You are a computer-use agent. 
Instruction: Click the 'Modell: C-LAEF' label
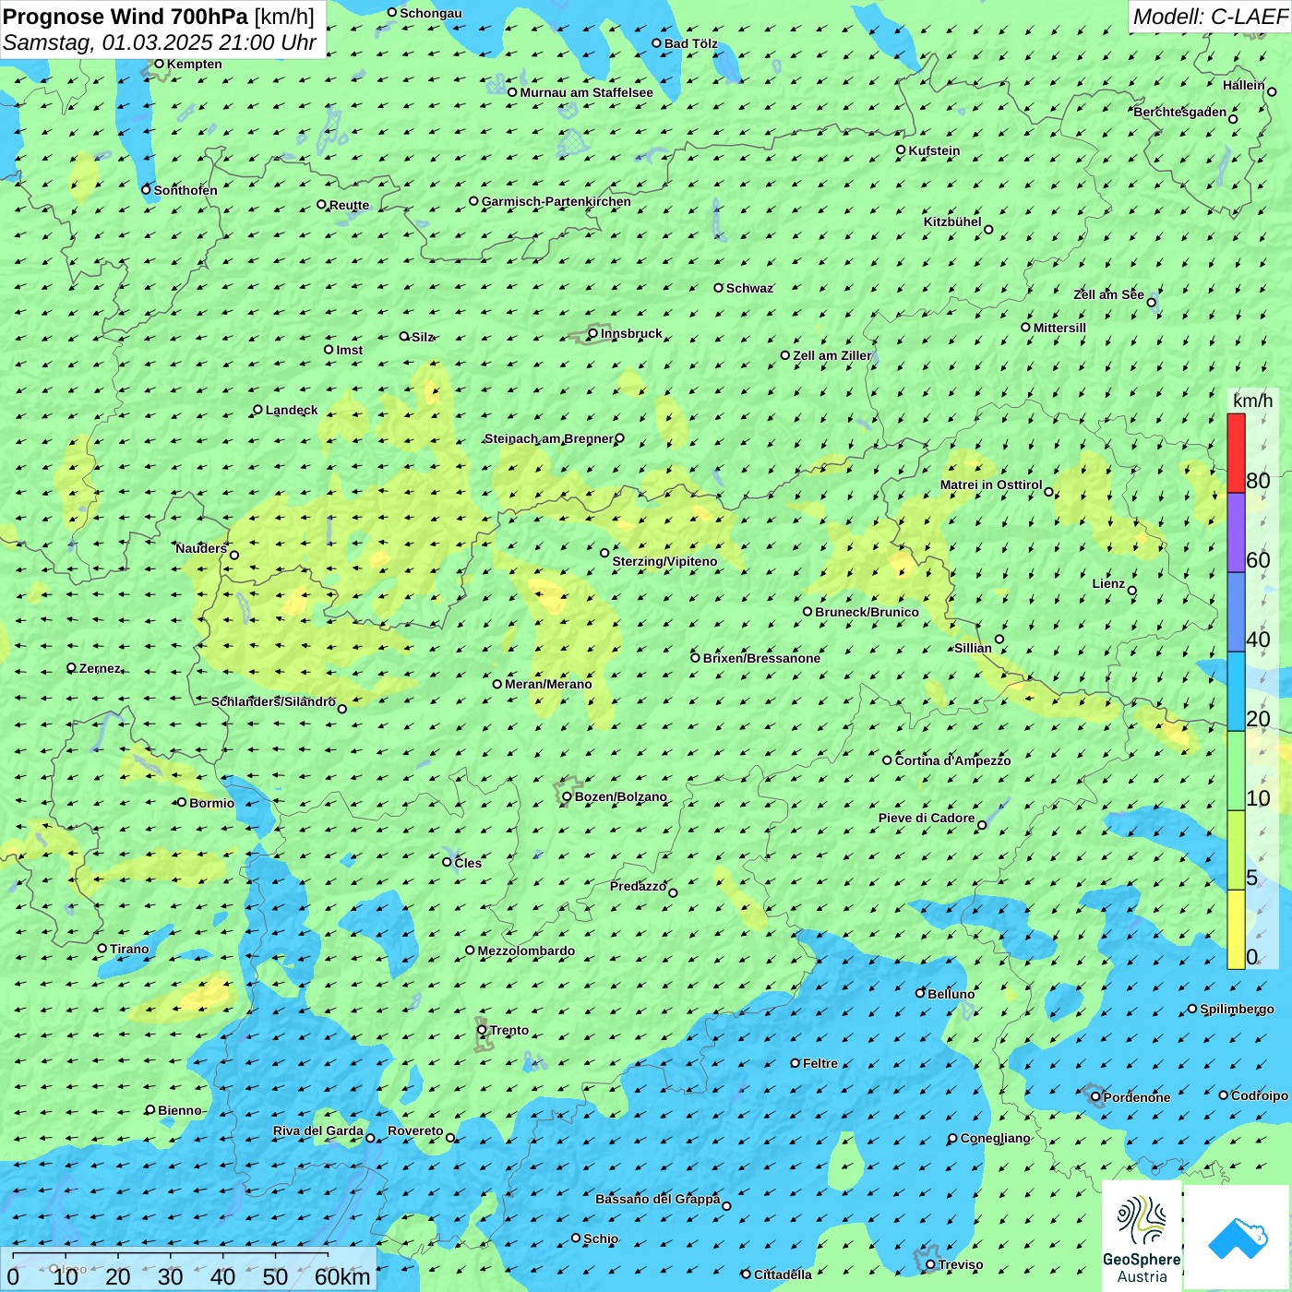1210,17
